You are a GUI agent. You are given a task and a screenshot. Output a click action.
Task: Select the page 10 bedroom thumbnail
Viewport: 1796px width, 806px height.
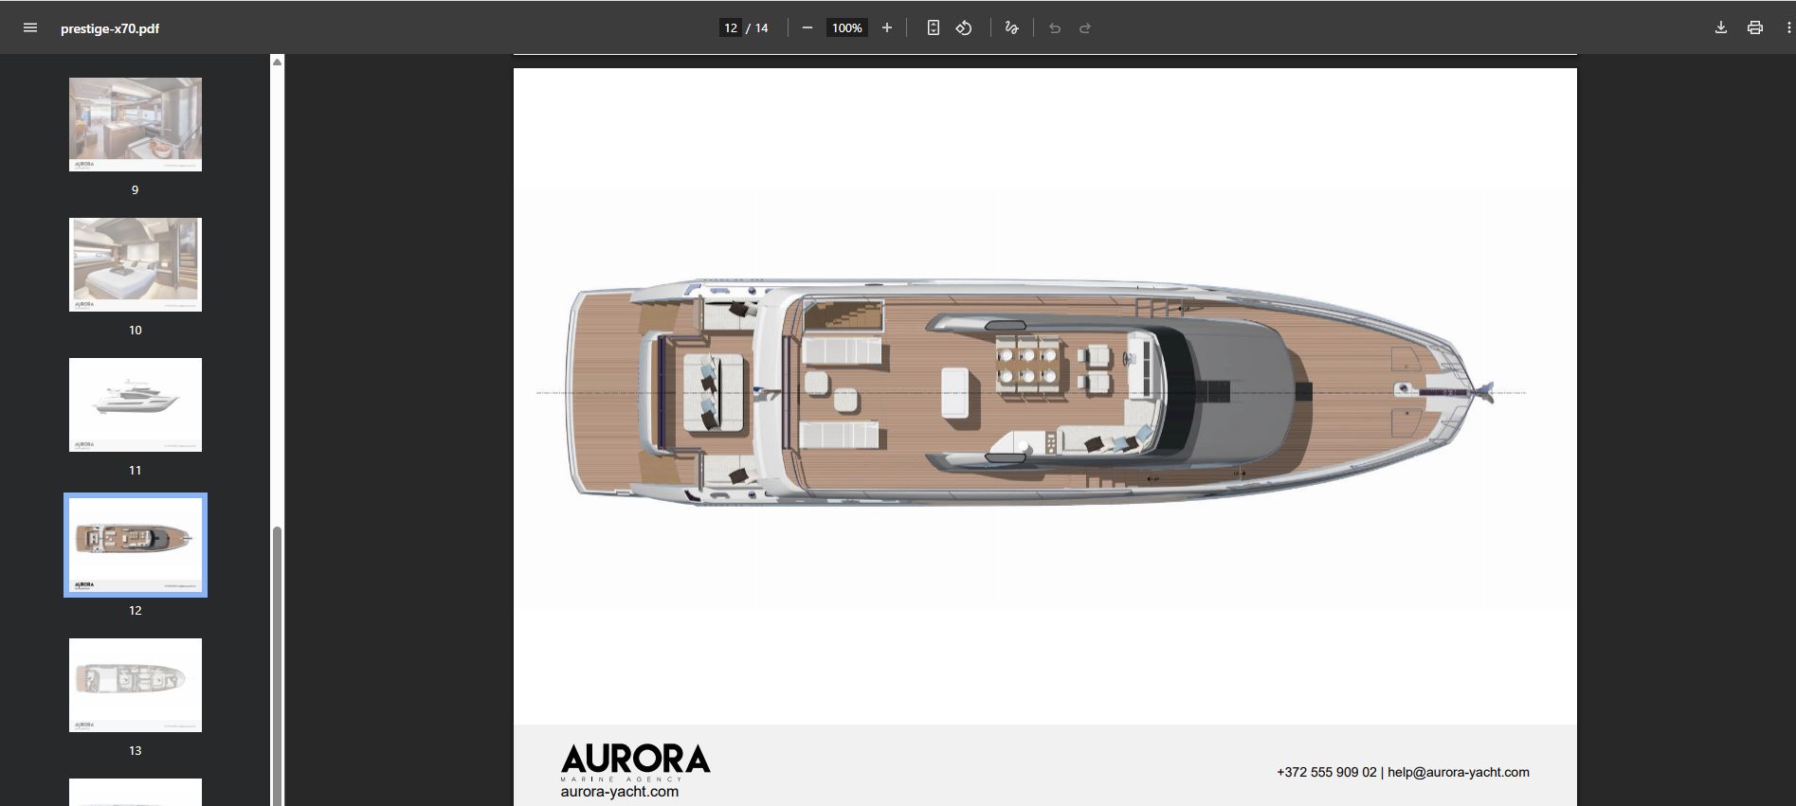pyautogui.click(x=136, y=264)
